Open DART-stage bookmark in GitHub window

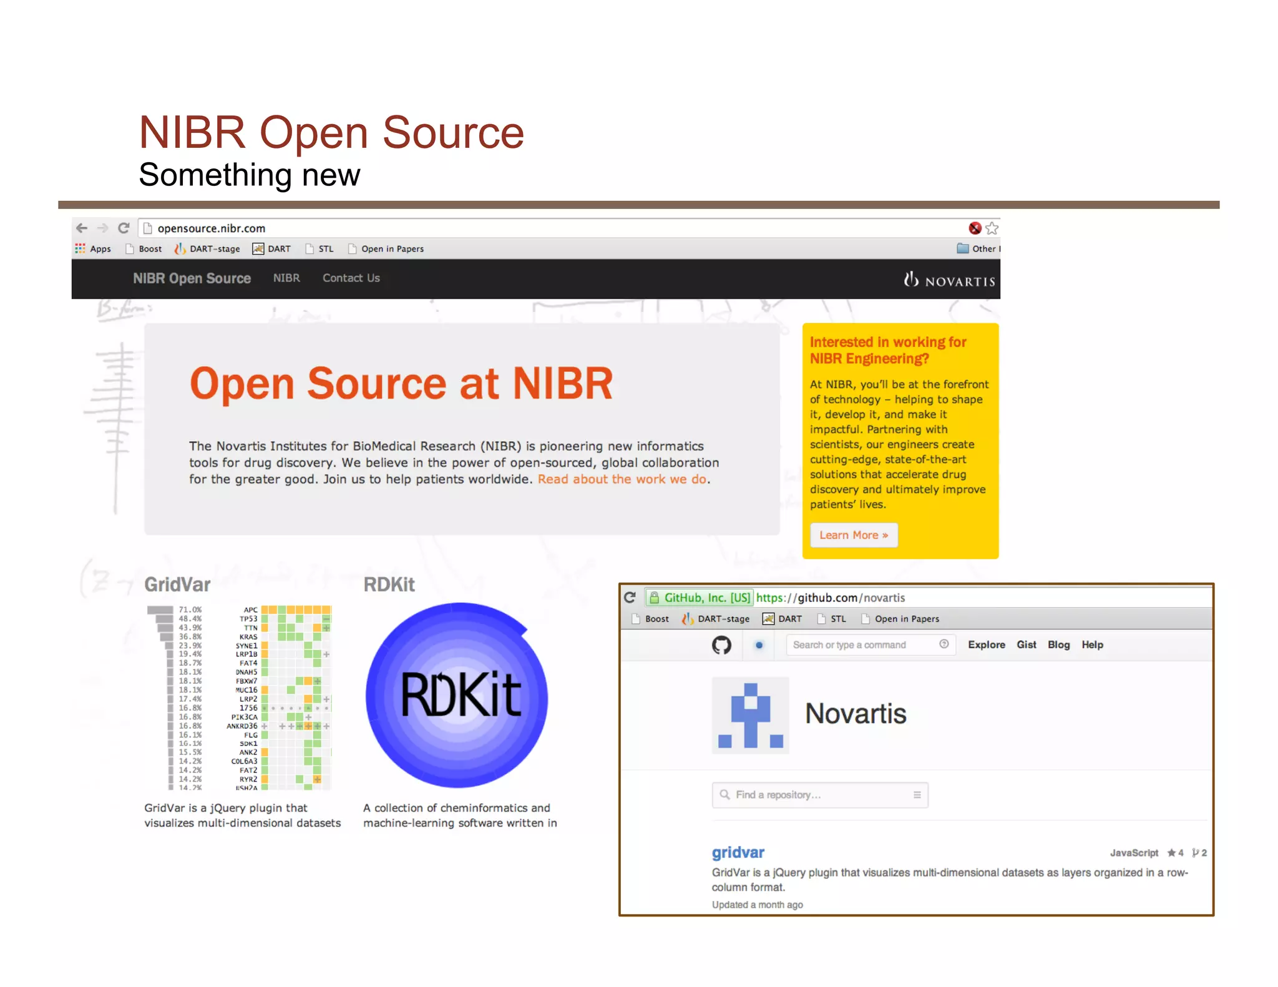(x=716, y=619)
